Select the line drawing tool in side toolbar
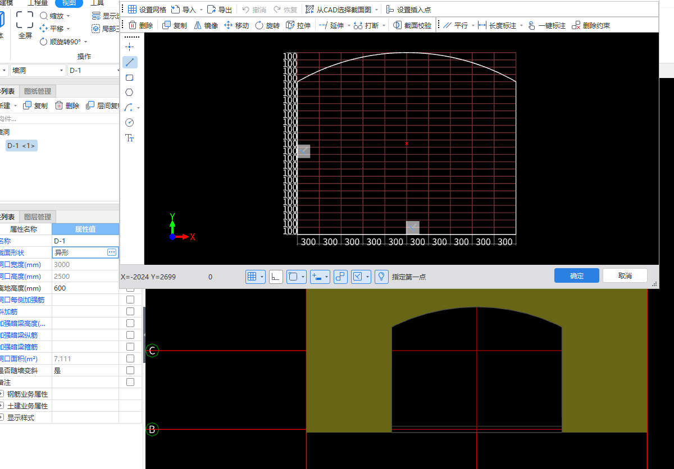The image size is (674, 469). (130, 62)
